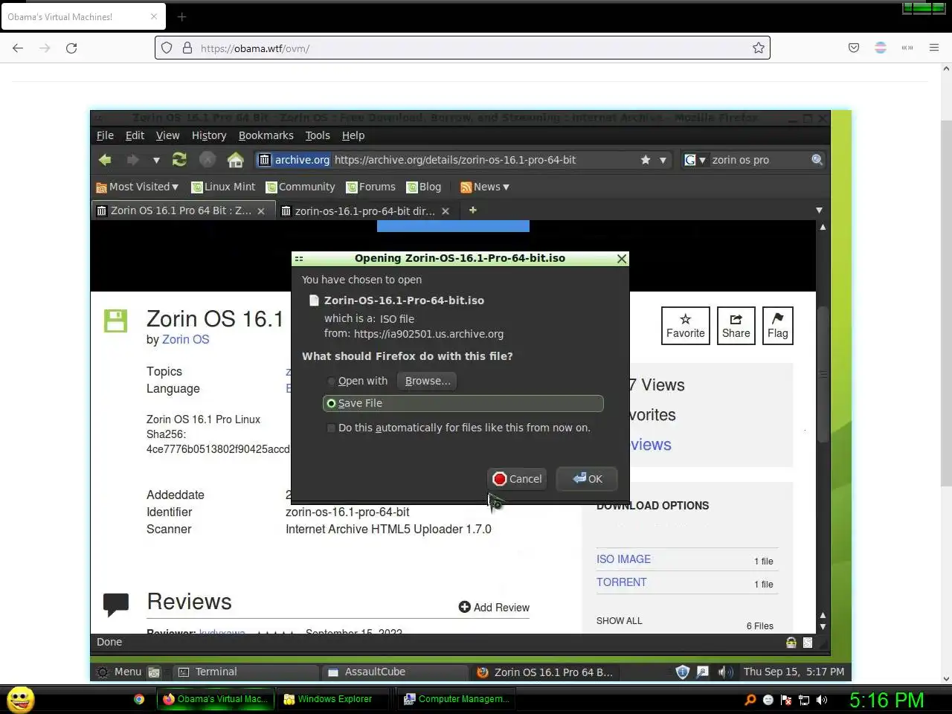Bookmark obama.wtf page with star
952x714 pixels.
coord(758,48)
